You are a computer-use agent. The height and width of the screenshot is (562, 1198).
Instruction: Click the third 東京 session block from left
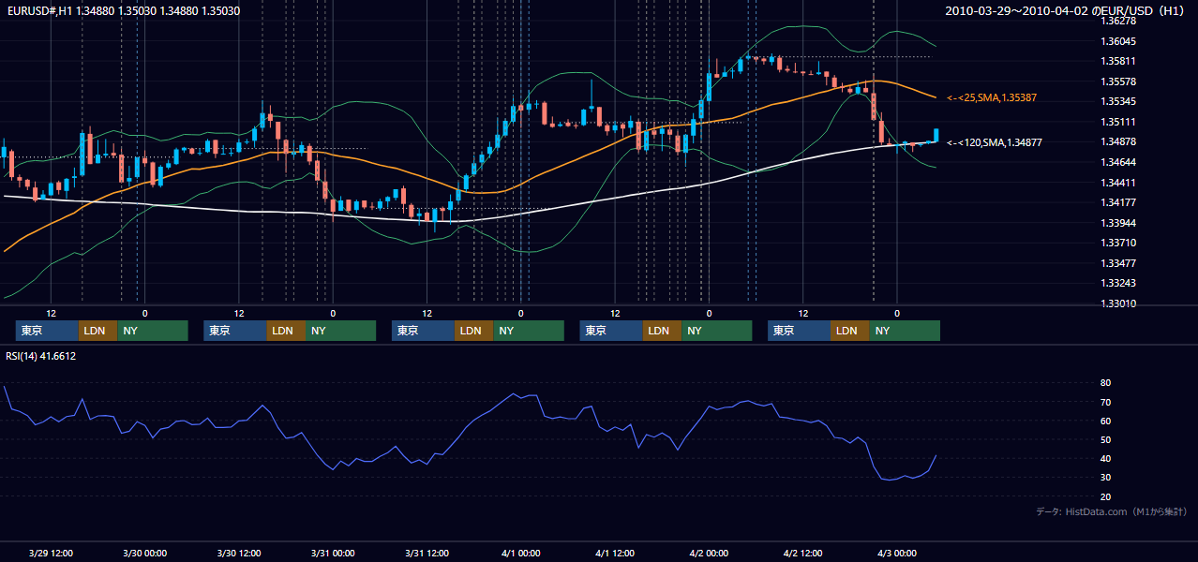(x=423, y=331)
